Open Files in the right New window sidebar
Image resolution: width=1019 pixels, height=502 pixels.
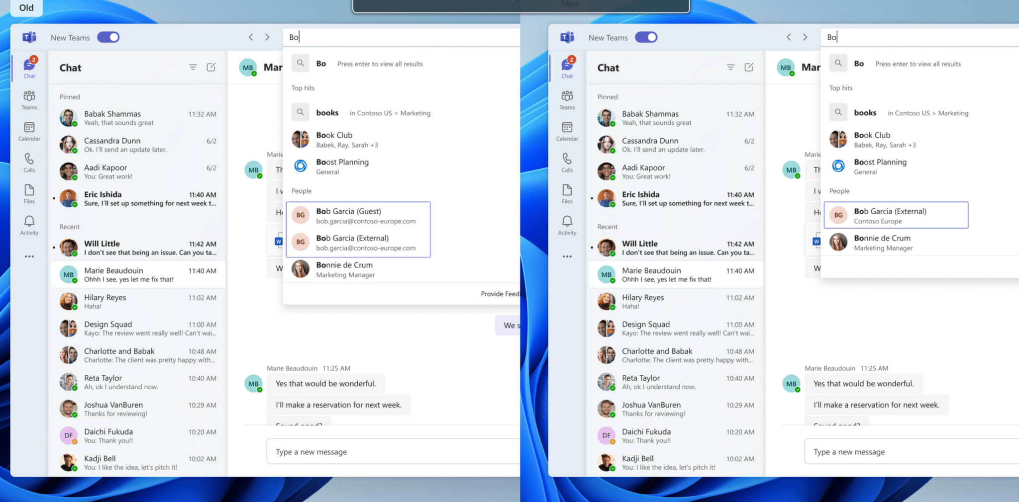[x=567, y=194]
